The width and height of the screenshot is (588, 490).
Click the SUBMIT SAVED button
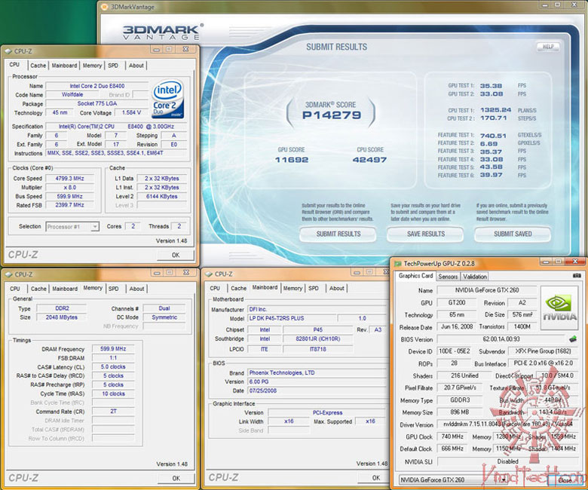coord(513,234)
